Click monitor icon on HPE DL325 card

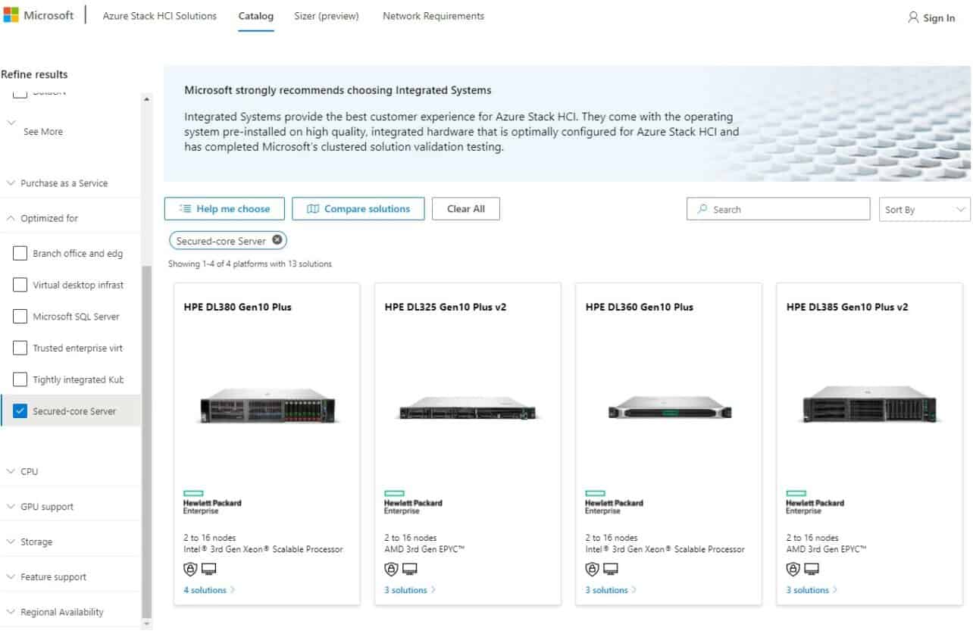coord(410,569)
